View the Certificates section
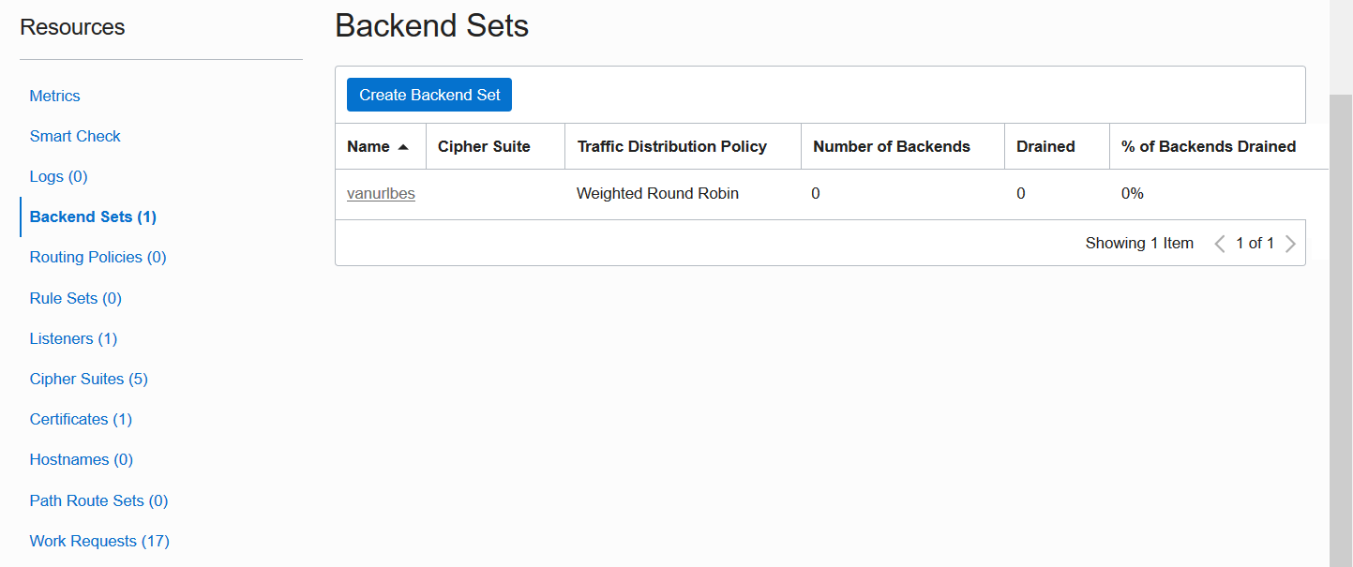Viewport: 1353px width, 567px height. coord(81,419)
